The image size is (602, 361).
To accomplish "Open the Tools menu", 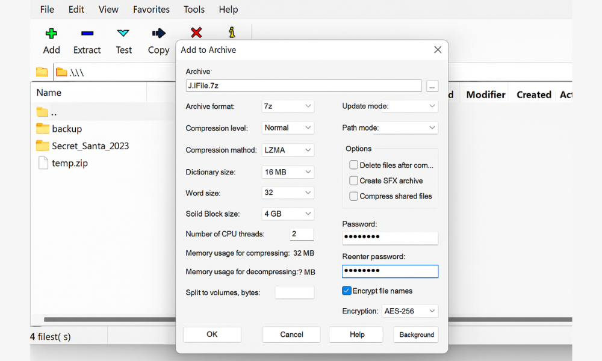I will (x=194, y=9).
